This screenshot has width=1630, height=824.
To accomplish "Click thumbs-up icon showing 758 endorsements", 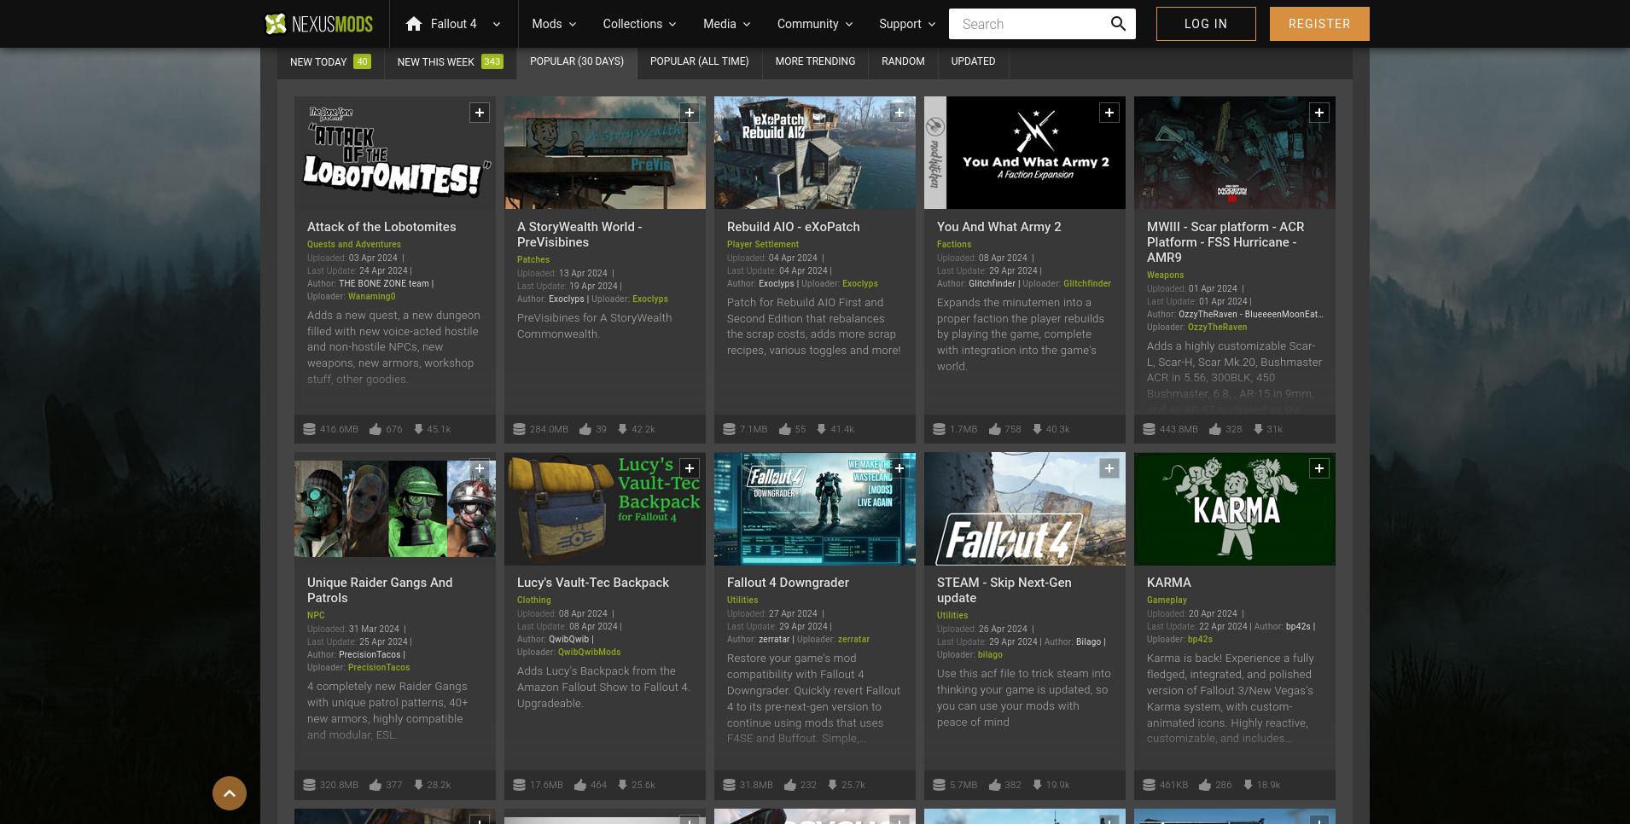I will [x=995, y=429].
